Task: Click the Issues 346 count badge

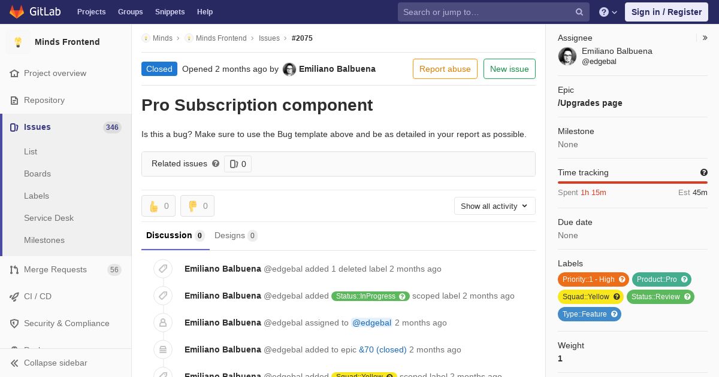Action: point(112,127)
